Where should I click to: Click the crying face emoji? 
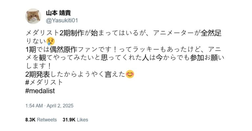pos(51,41)
